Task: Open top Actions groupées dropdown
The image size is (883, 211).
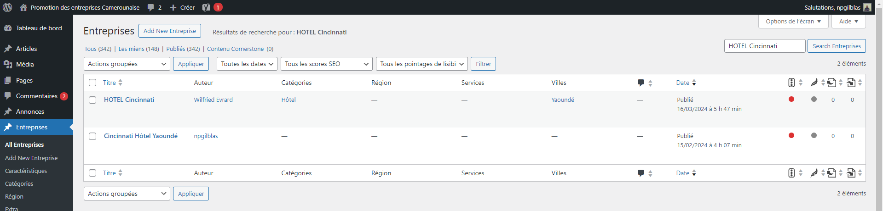Action: pyautogui.click(x=127, y=64)
